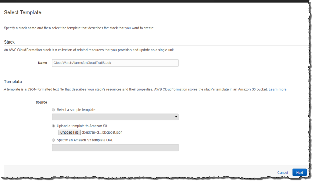Select the "Select a sample template" radio button
314x182 pixels.
tap(53, 110)
